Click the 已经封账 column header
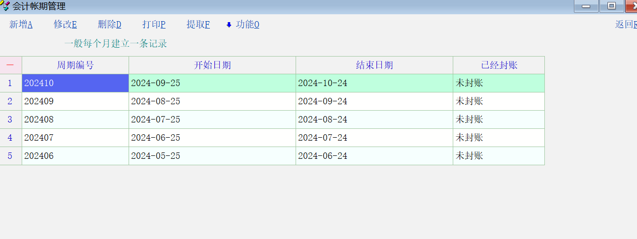Viewport: 637px width, 239px height. (499, 65)
